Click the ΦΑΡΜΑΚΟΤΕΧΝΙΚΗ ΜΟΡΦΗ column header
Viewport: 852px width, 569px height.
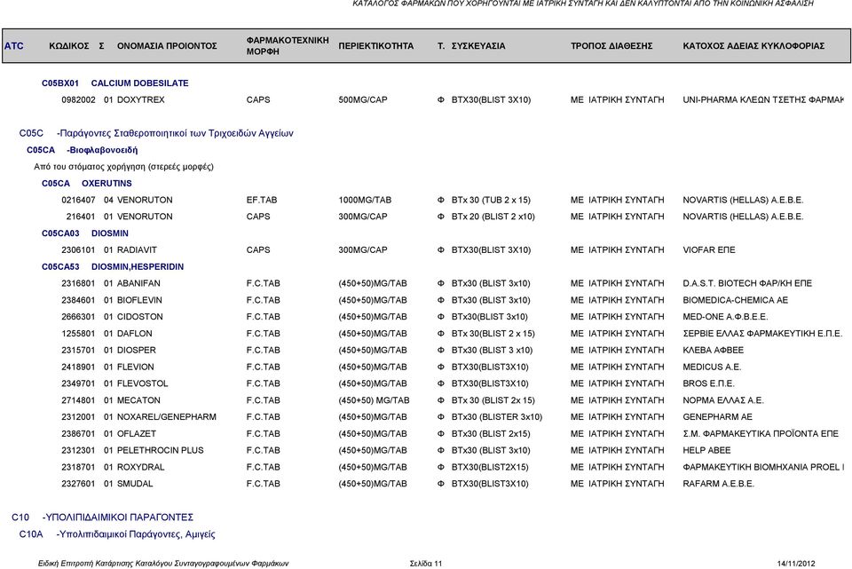pos(288,45)
